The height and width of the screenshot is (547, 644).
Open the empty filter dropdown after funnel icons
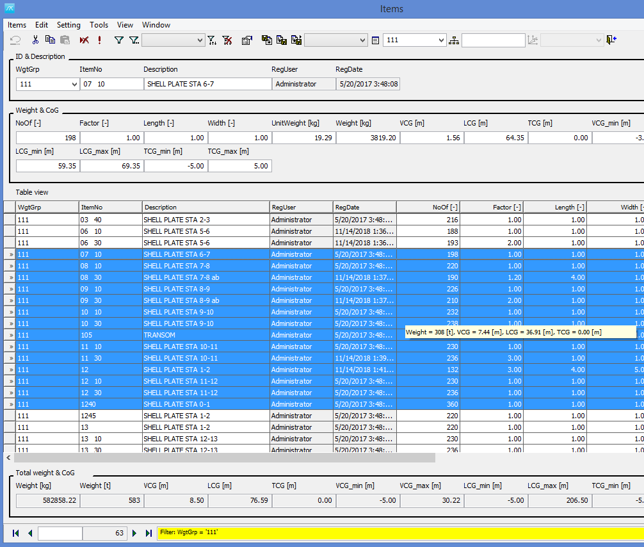pos(199,40)
